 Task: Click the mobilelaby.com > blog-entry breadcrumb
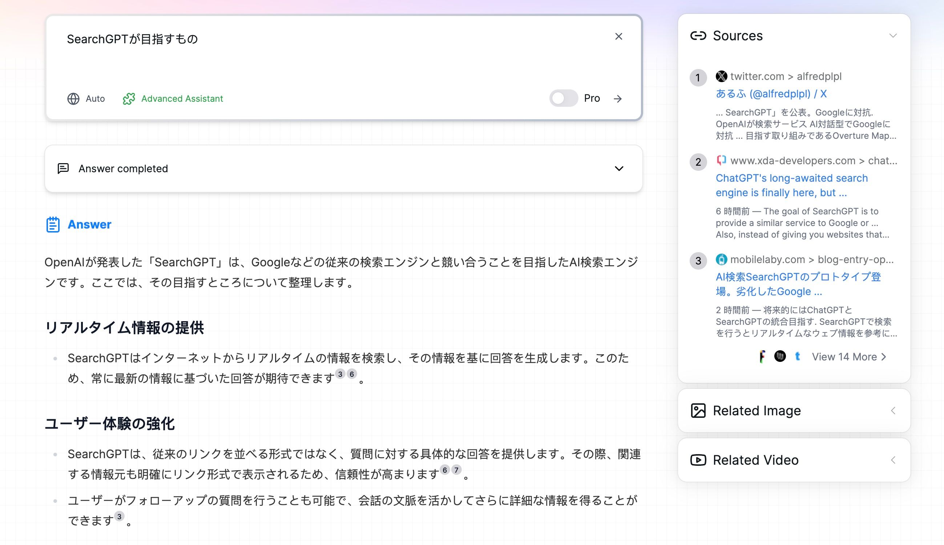(x=811, y=259)
